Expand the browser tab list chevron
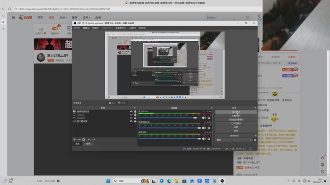The width and height of the screenshot is (330, 185). click(3, 16)
